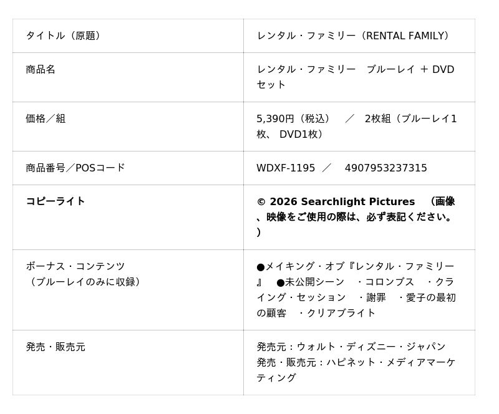Select the ボーナス・コンテンツ label
The width and height of the screenshot is (499, 414).
[75, 266]
